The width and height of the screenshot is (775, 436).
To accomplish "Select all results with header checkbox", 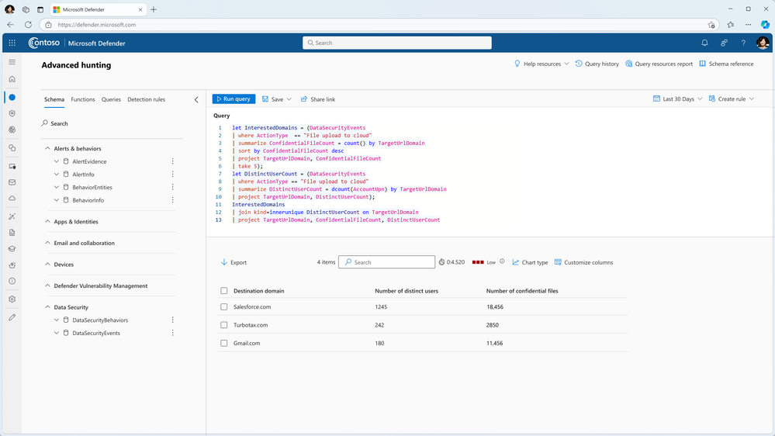I will point(224,291).
